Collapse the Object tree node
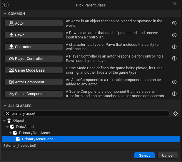The height and width of the screenshot is (162, 182). [4, 121]
